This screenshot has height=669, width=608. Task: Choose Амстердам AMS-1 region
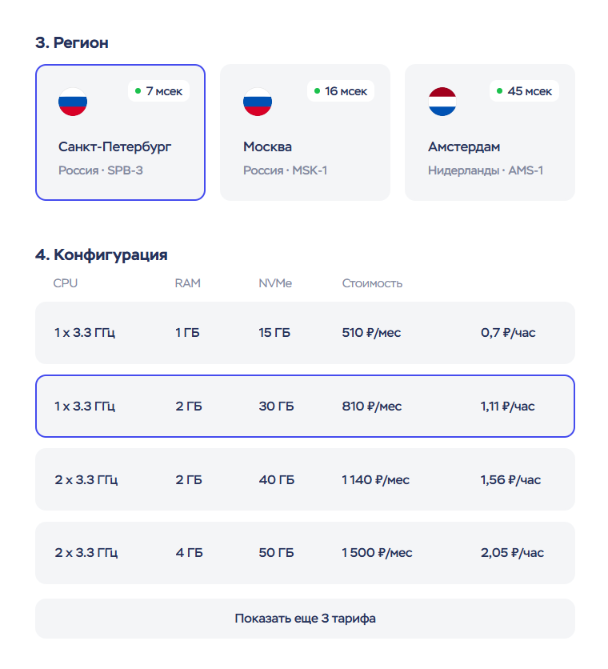click(490, 132)
